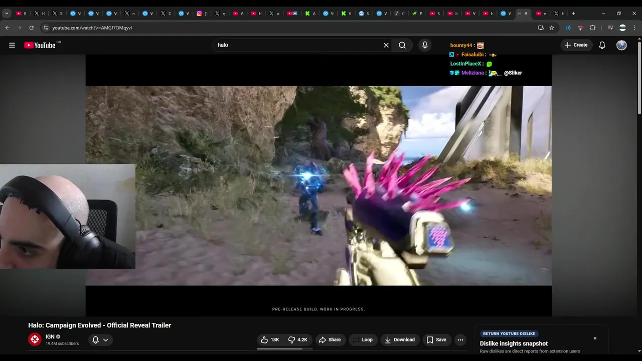
Task: Click the Create button
Action: coord(576,45)
